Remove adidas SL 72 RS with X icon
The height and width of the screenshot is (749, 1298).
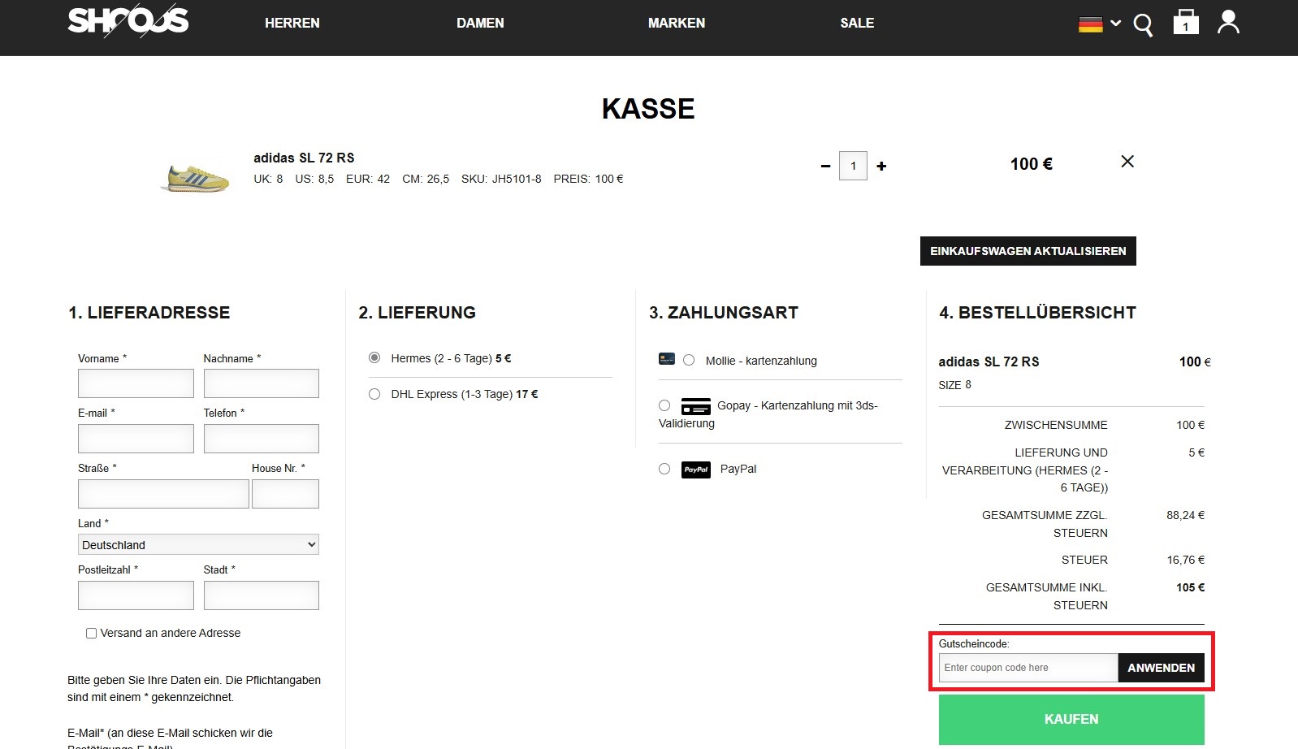coord(1127,162)
